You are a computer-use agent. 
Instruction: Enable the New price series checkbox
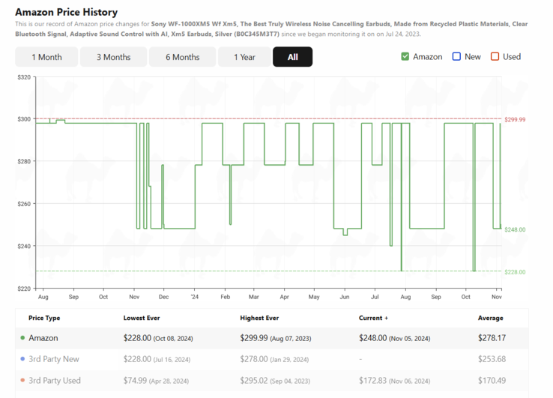[456, 57]
